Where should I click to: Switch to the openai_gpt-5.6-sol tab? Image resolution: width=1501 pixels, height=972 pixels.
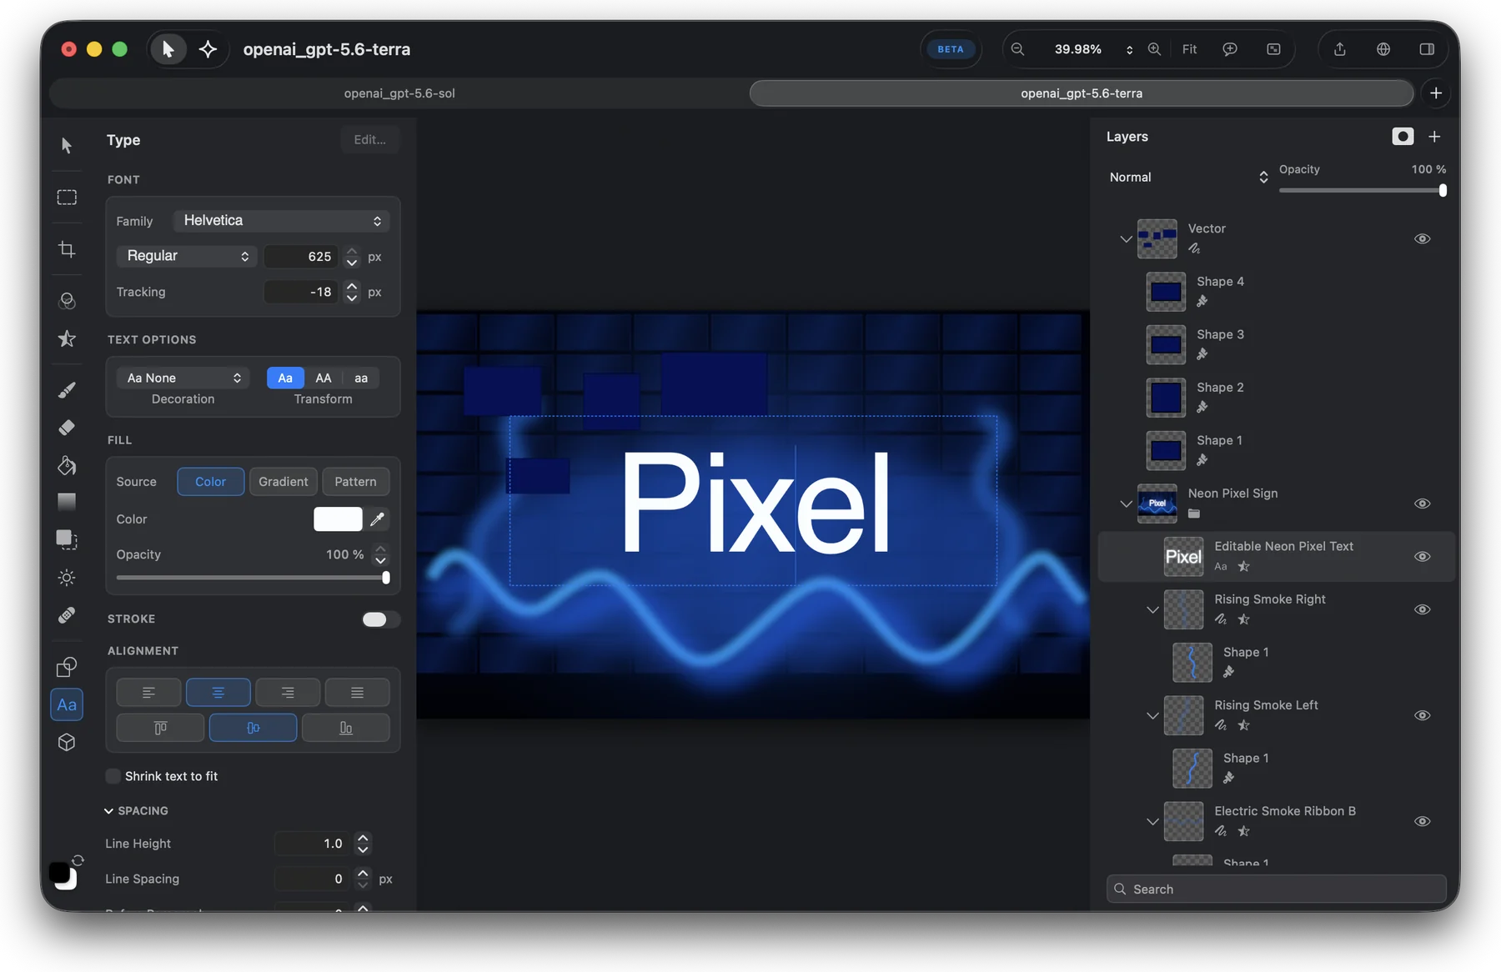point(399,93)
